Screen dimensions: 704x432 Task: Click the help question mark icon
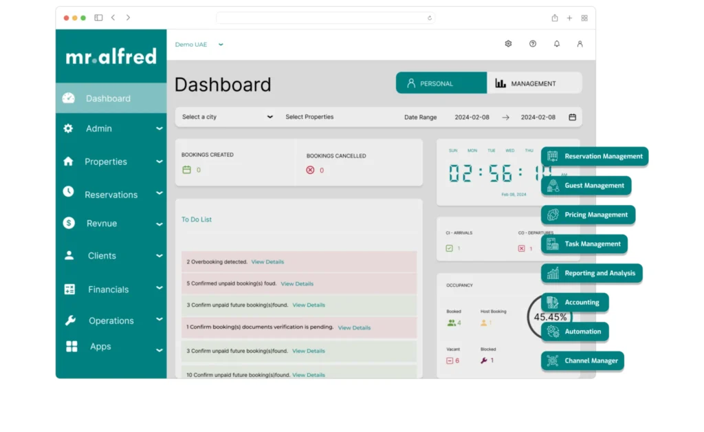532,44
